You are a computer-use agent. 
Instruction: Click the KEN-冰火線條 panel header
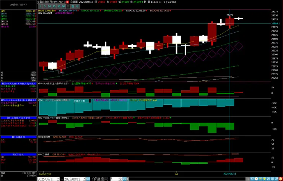[x=19, y=84]
